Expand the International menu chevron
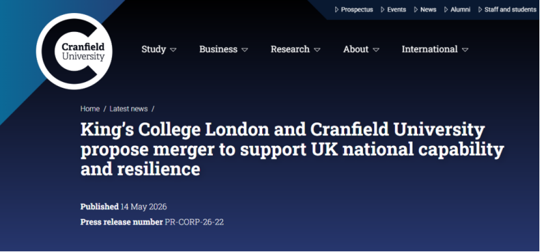Screen dimensions: 540x252 point(465,50)
